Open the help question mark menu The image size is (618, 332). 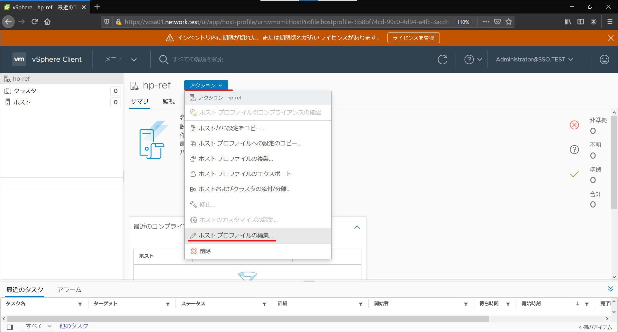473,60
